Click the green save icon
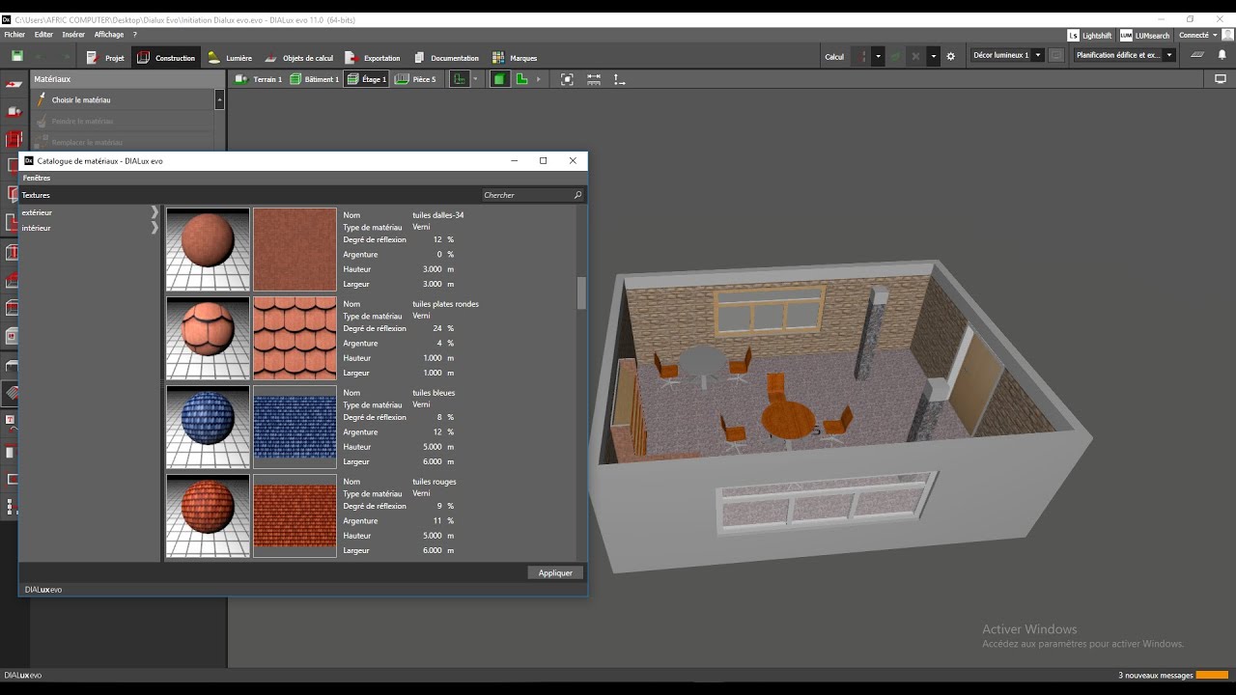 [17, 57]
